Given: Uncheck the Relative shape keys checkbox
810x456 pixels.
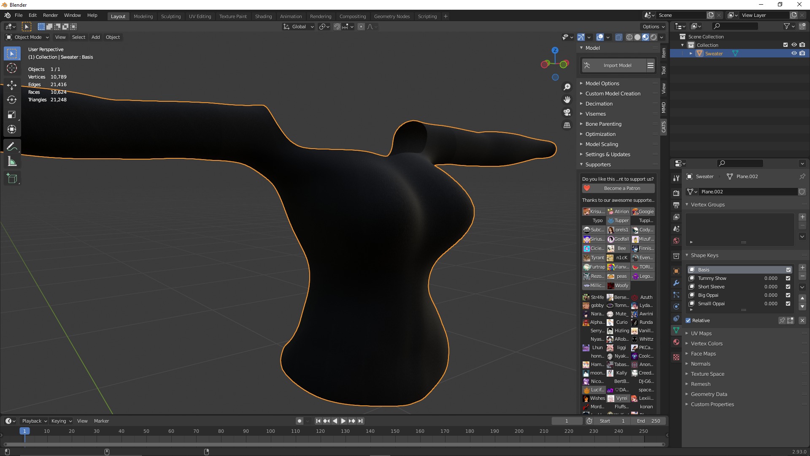Looking at the screenshot, I should click(688, 320).
